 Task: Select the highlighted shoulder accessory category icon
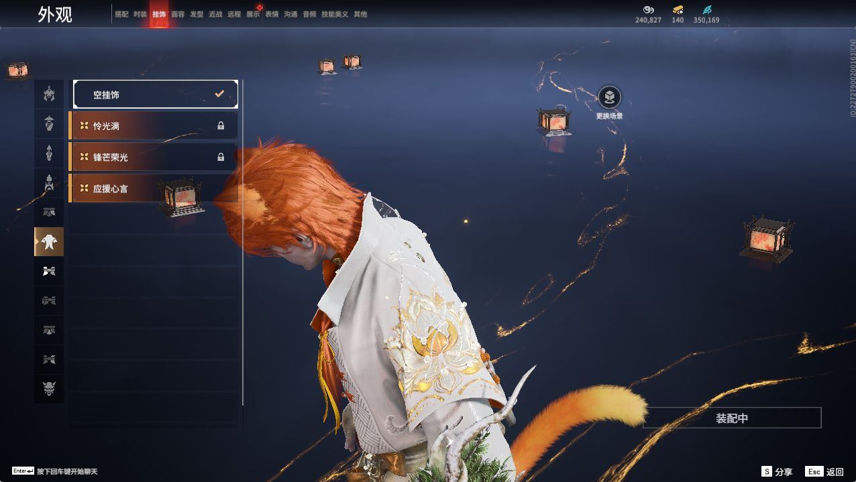pyautogui.click(x=48, y=242)
